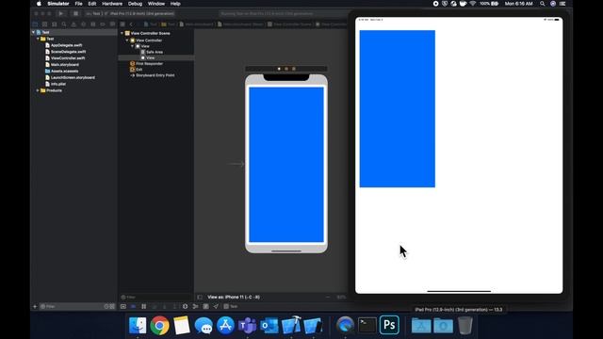
Task: Click View as: iPhone 11 button
Action: tap(234, 297)
